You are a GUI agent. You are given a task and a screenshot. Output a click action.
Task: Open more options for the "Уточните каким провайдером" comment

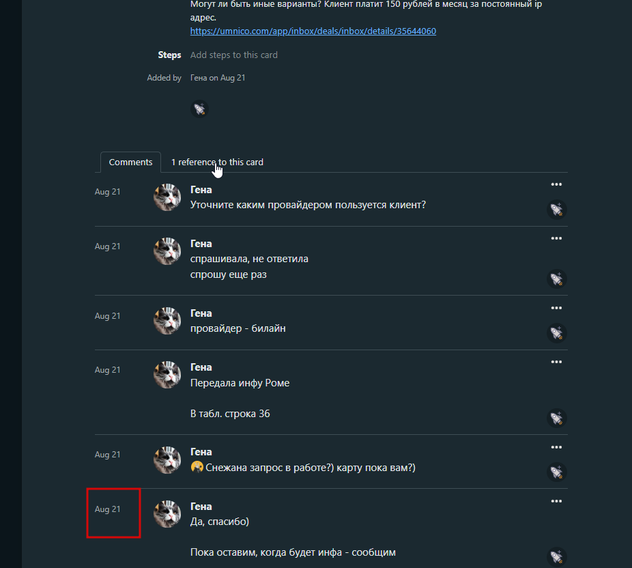(556, 184)
